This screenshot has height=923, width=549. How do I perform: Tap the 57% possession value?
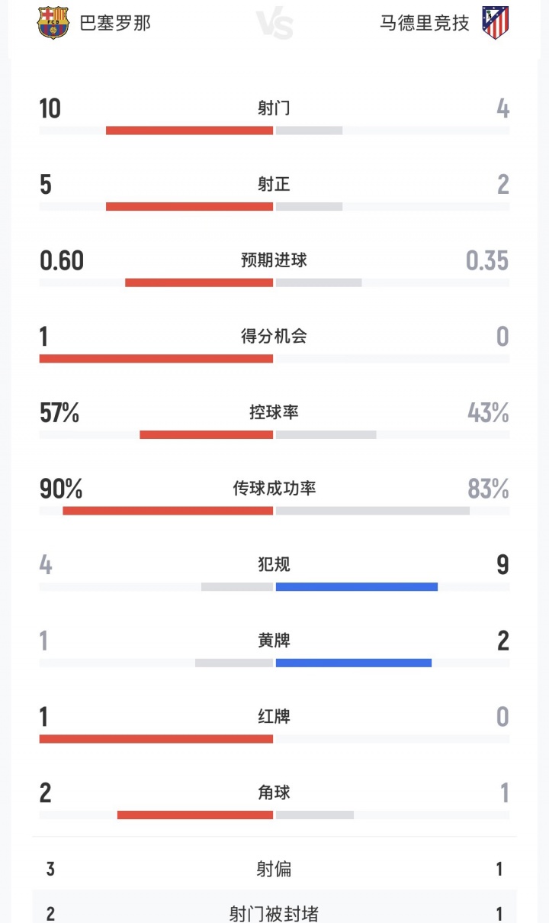(59, 413)
